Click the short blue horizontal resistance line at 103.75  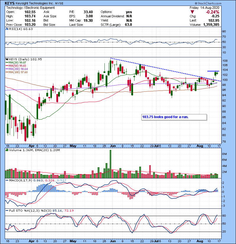[x=213, y=71]
